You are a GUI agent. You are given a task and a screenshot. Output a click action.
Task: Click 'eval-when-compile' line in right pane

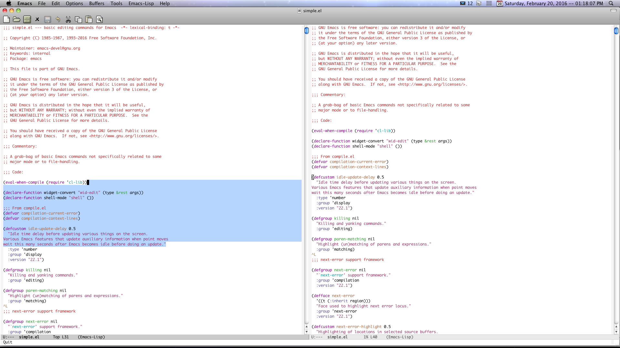coord(353,131)
